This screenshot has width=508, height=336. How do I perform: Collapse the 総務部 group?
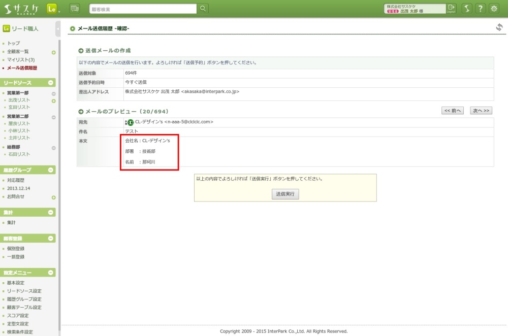click(x=53, y=148)
